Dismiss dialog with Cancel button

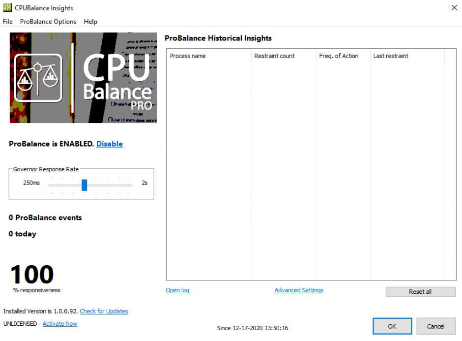[436, 326]
